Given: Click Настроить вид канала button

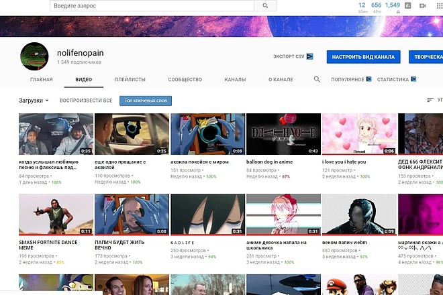Looking at the screenshot, I should click(x=363, y=57).
